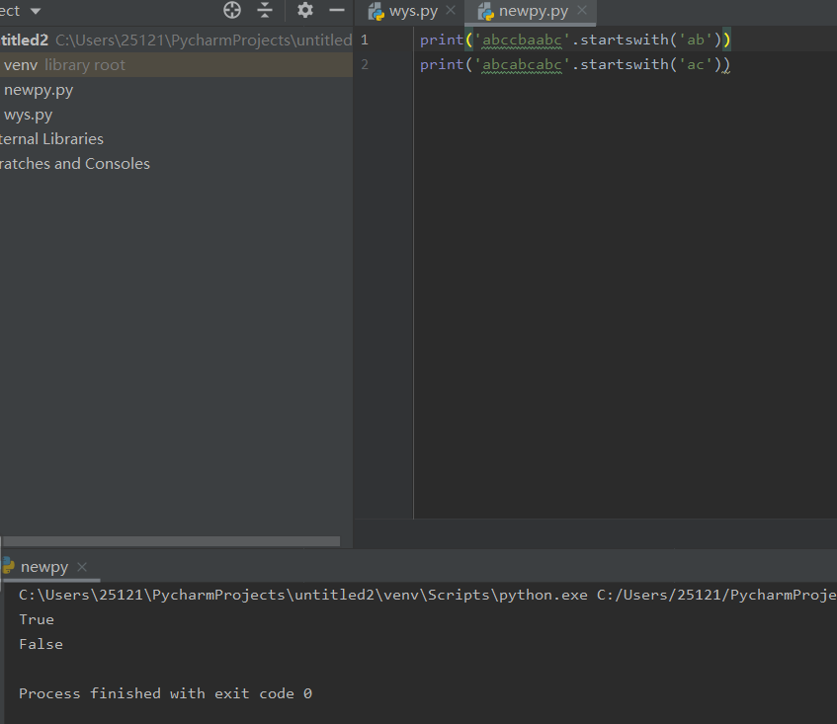Click the locate/select opened file target icon
Viewport: 837px width, 724px height.
click(x=231, y=10)
